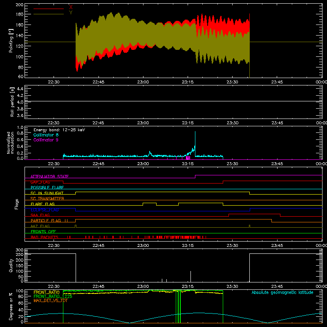Viewport: 327px width, 327px height.
Task: Click the FRONTS_OFF flag label
Action: (x=43, y=231)
